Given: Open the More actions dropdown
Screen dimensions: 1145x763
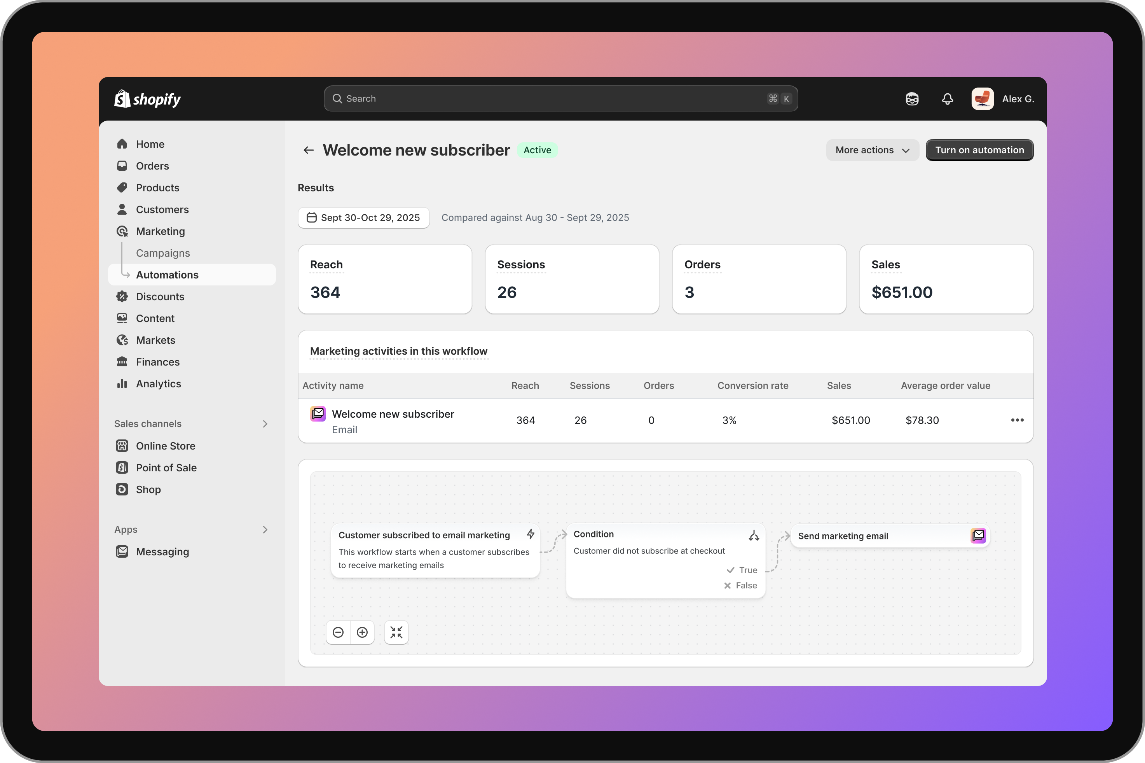Looking at the screenshot, I should point(872,150).
